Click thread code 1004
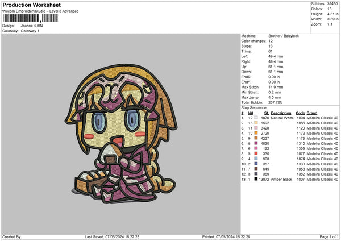The image size is (341, 241). 301,118
